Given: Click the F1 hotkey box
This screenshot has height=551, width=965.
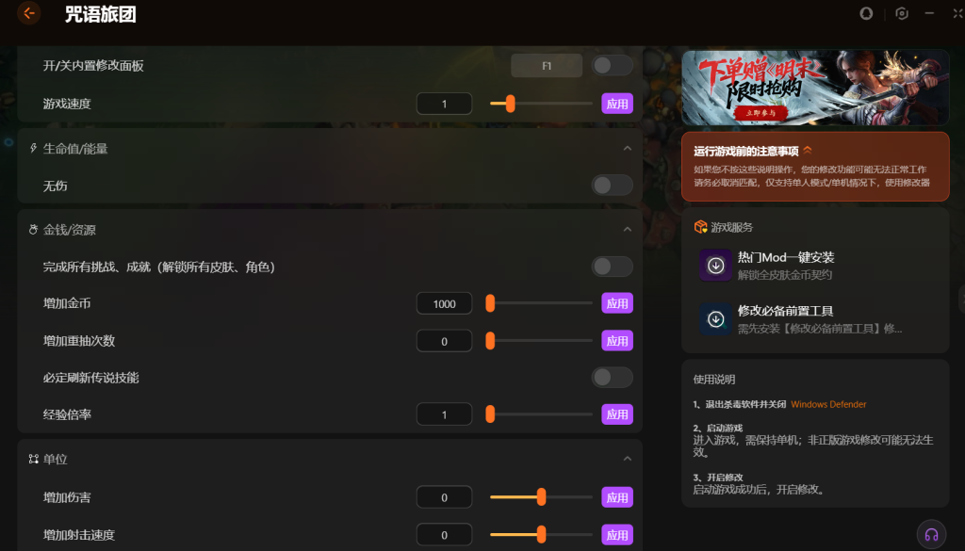Looking at the screenshot, I should 547,66.
